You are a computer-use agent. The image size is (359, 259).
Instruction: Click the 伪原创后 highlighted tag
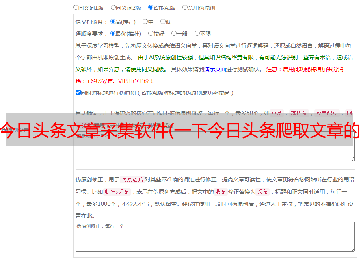pyautogui.click(x=132, y=179)
